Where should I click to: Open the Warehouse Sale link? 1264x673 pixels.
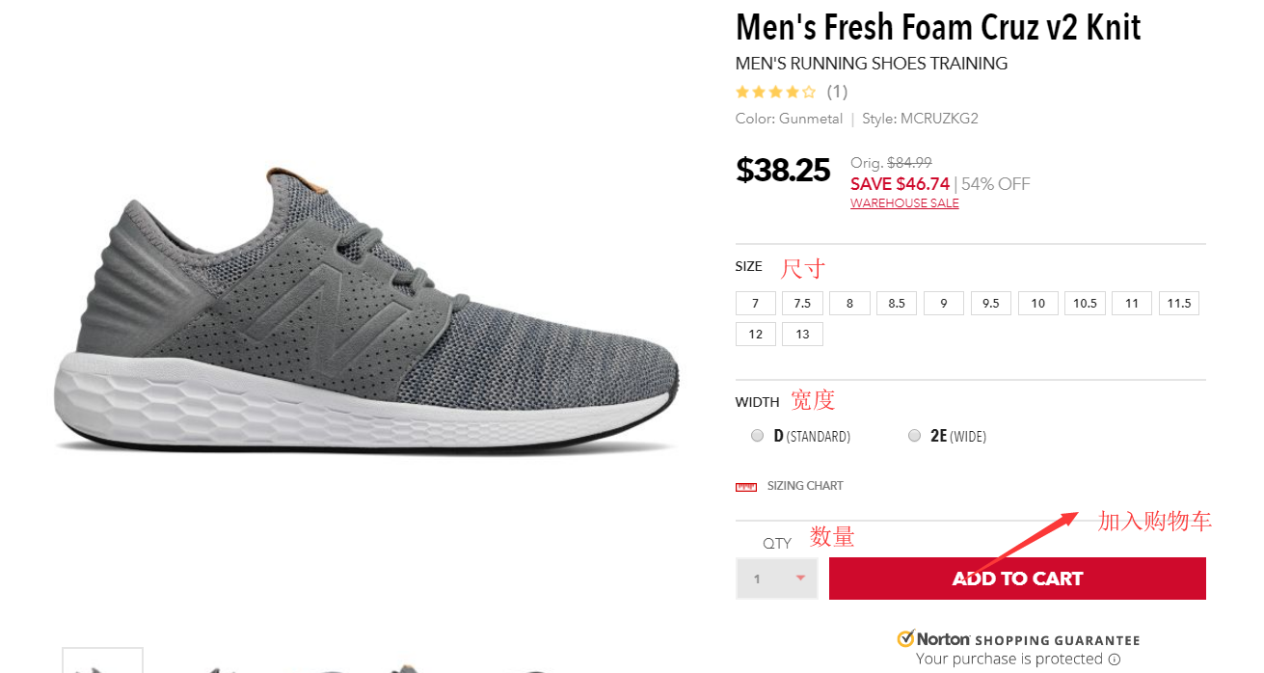pyautogui.click(x=904, y=203)
